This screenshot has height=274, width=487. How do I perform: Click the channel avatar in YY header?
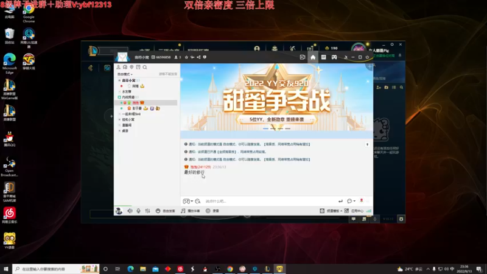(122, 57)
